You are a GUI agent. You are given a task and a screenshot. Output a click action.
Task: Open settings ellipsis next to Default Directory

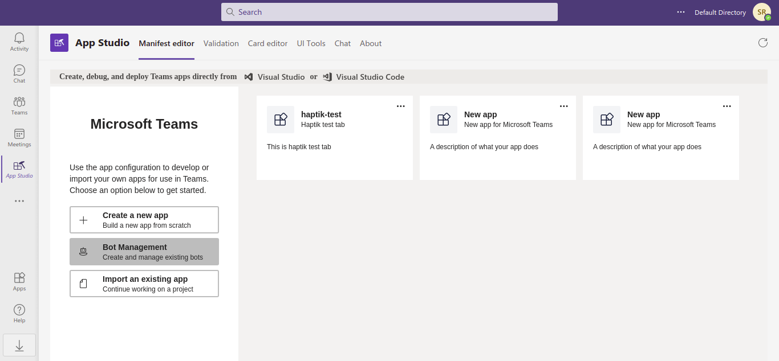pyautogui.click(x=681, y=12)
